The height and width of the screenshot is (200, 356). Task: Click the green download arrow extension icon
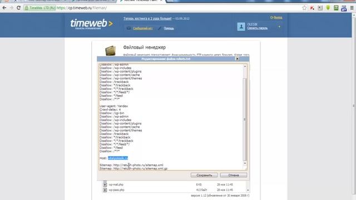pyautogui.click(x=328, y=8)
